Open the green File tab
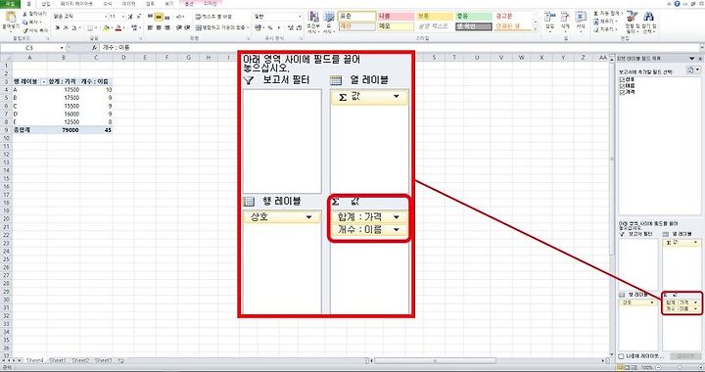 point(10,4)
